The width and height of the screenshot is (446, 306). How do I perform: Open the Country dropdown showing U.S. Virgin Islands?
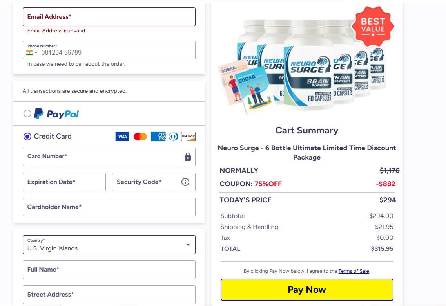pyautogui.click(x=109, y=244)
